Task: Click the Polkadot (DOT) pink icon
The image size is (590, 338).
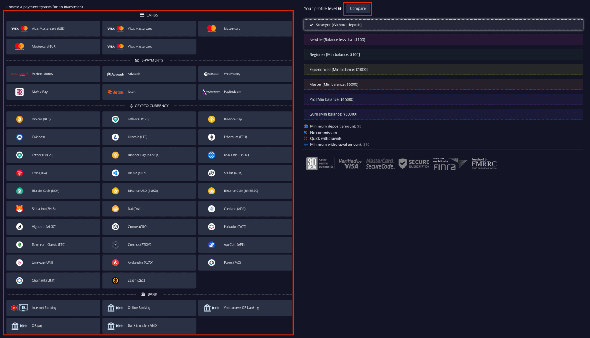Action: (212, 227)
